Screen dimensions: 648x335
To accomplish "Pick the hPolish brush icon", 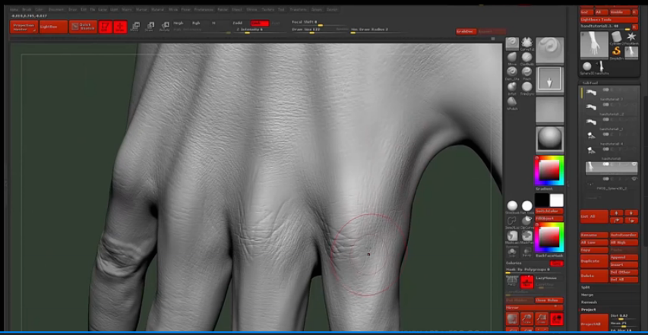I will pos(512,102).
